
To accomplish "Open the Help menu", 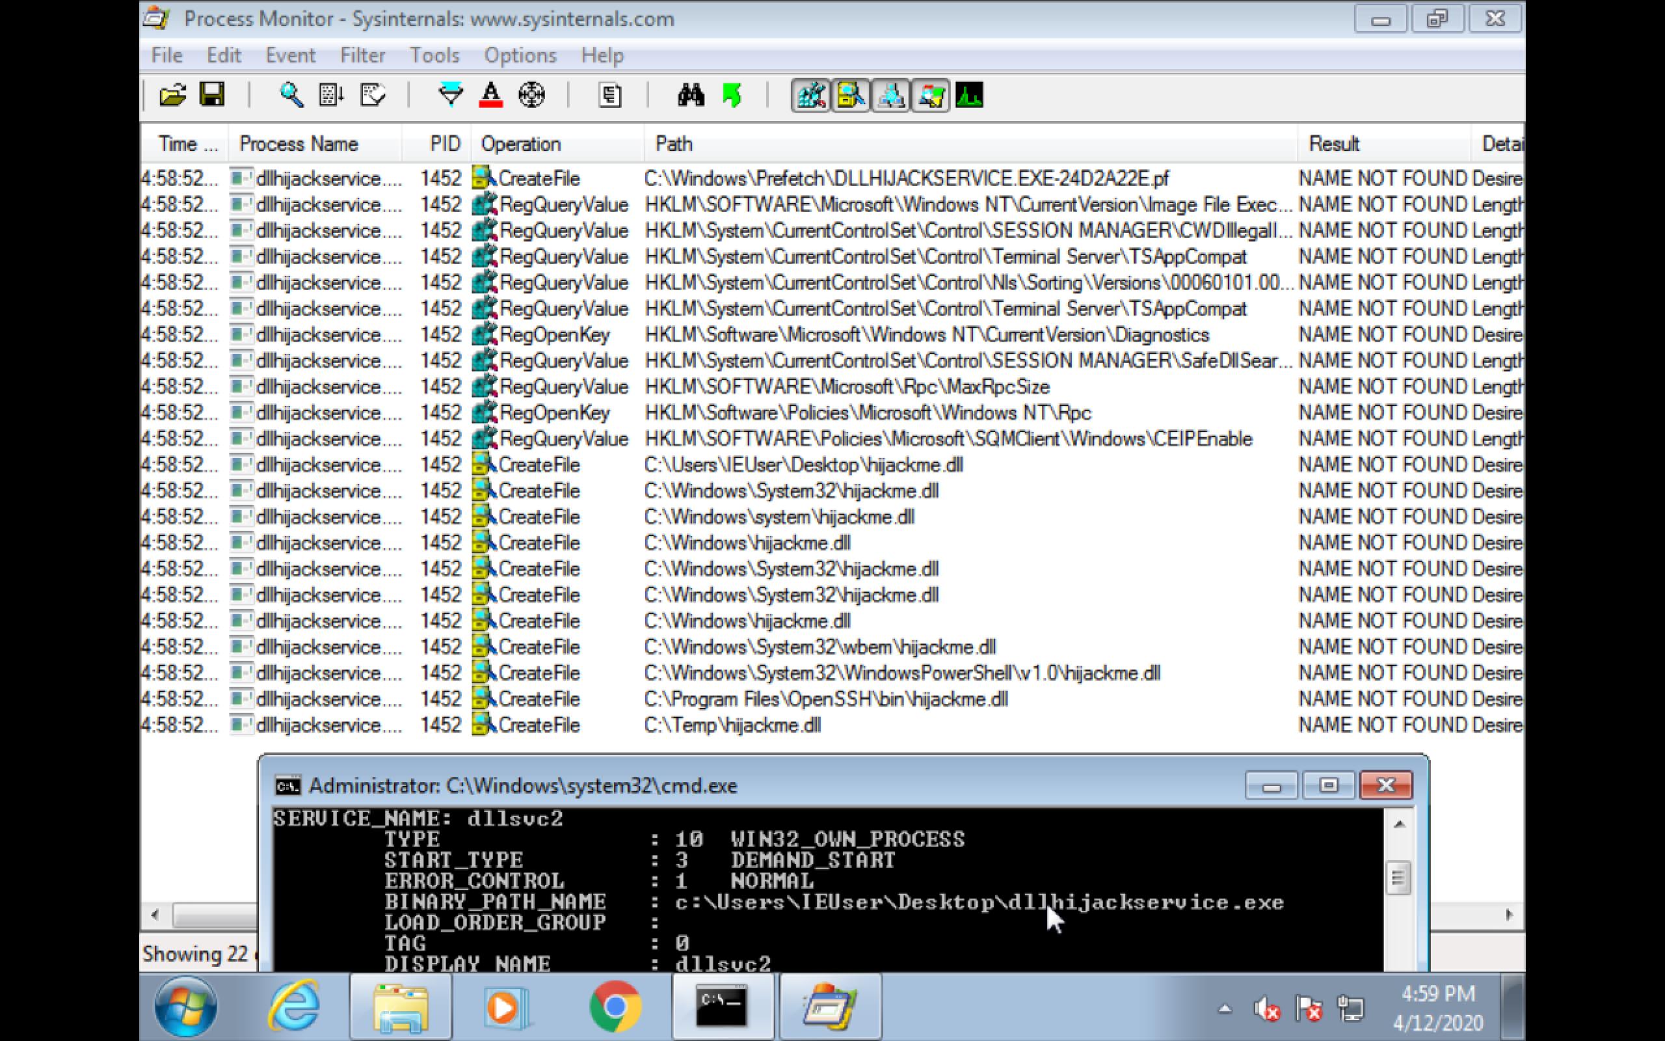I will click(602, 55).
